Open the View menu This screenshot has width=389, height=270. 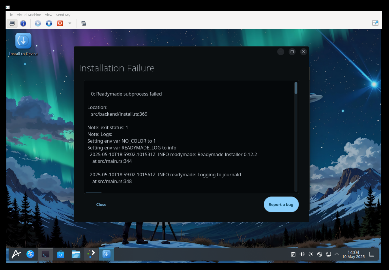click(49, 15)
